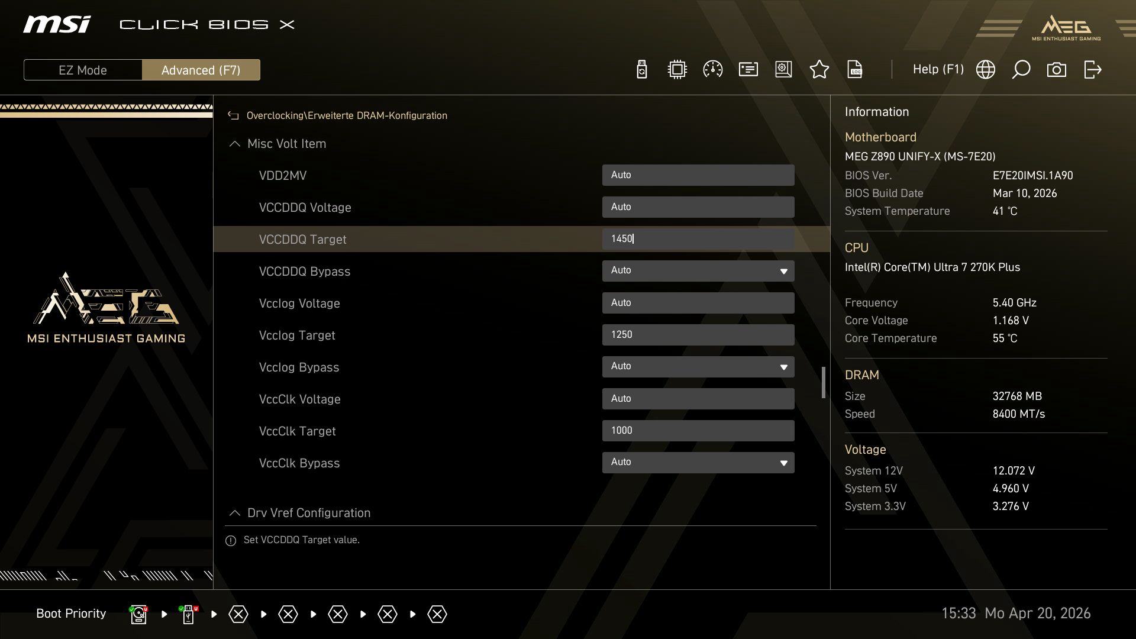Open the Favorites star icon
Image resolution: width=1136 pixels, height=639 pixels.
(x=819, y=70)
